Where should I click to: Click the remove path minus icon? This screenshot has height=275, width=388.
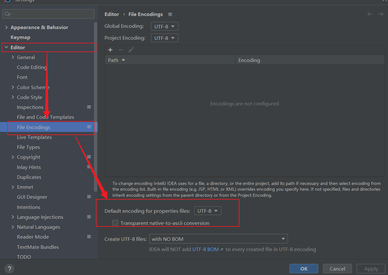click(x=120, y=50)
